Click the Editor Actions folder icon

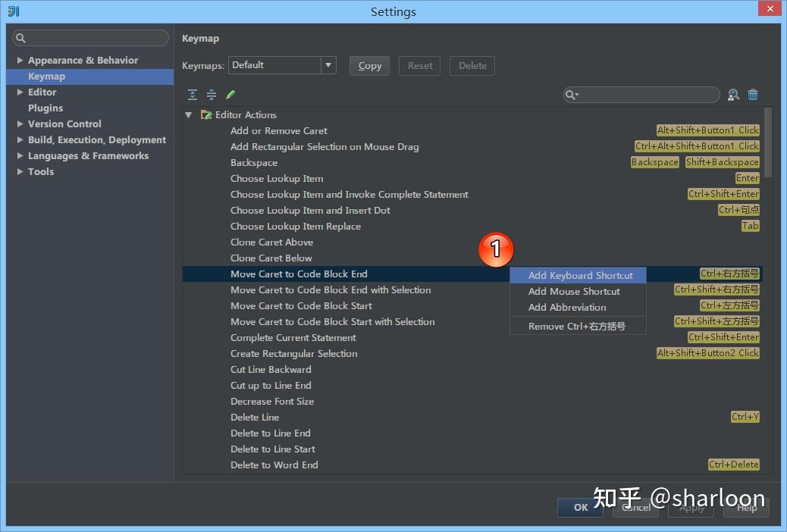(206, 114)
